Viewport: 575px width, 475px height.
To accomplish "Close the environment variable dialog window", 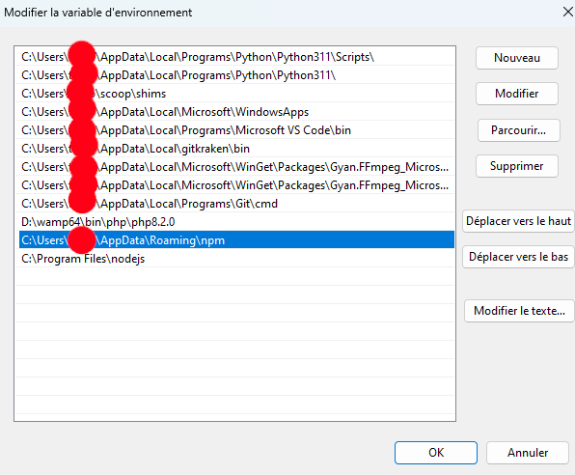I will [x=567, y=13].
